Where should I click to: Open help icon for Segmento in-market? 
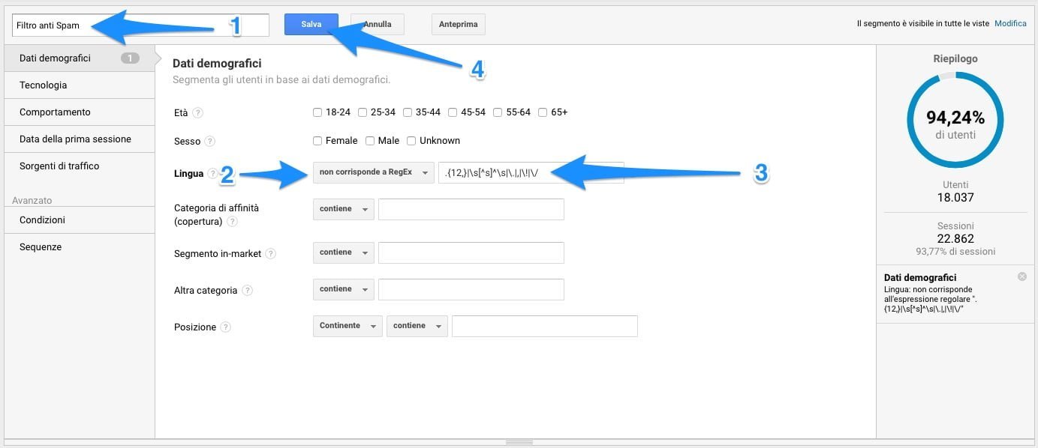[x=270, y=254]
